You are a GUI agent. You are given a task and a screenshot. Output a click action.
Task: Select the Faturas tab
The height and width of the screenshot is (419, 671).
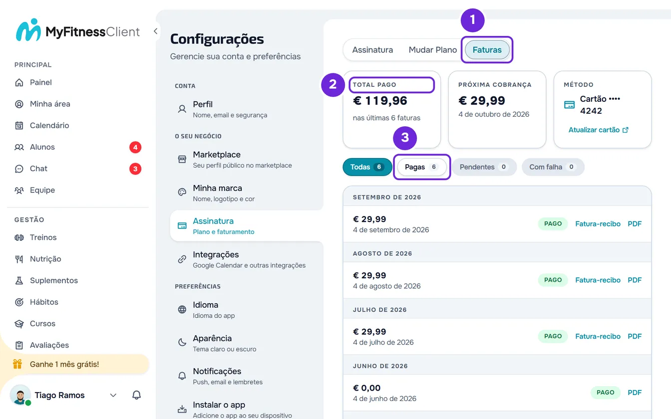[x=487, y=50]
